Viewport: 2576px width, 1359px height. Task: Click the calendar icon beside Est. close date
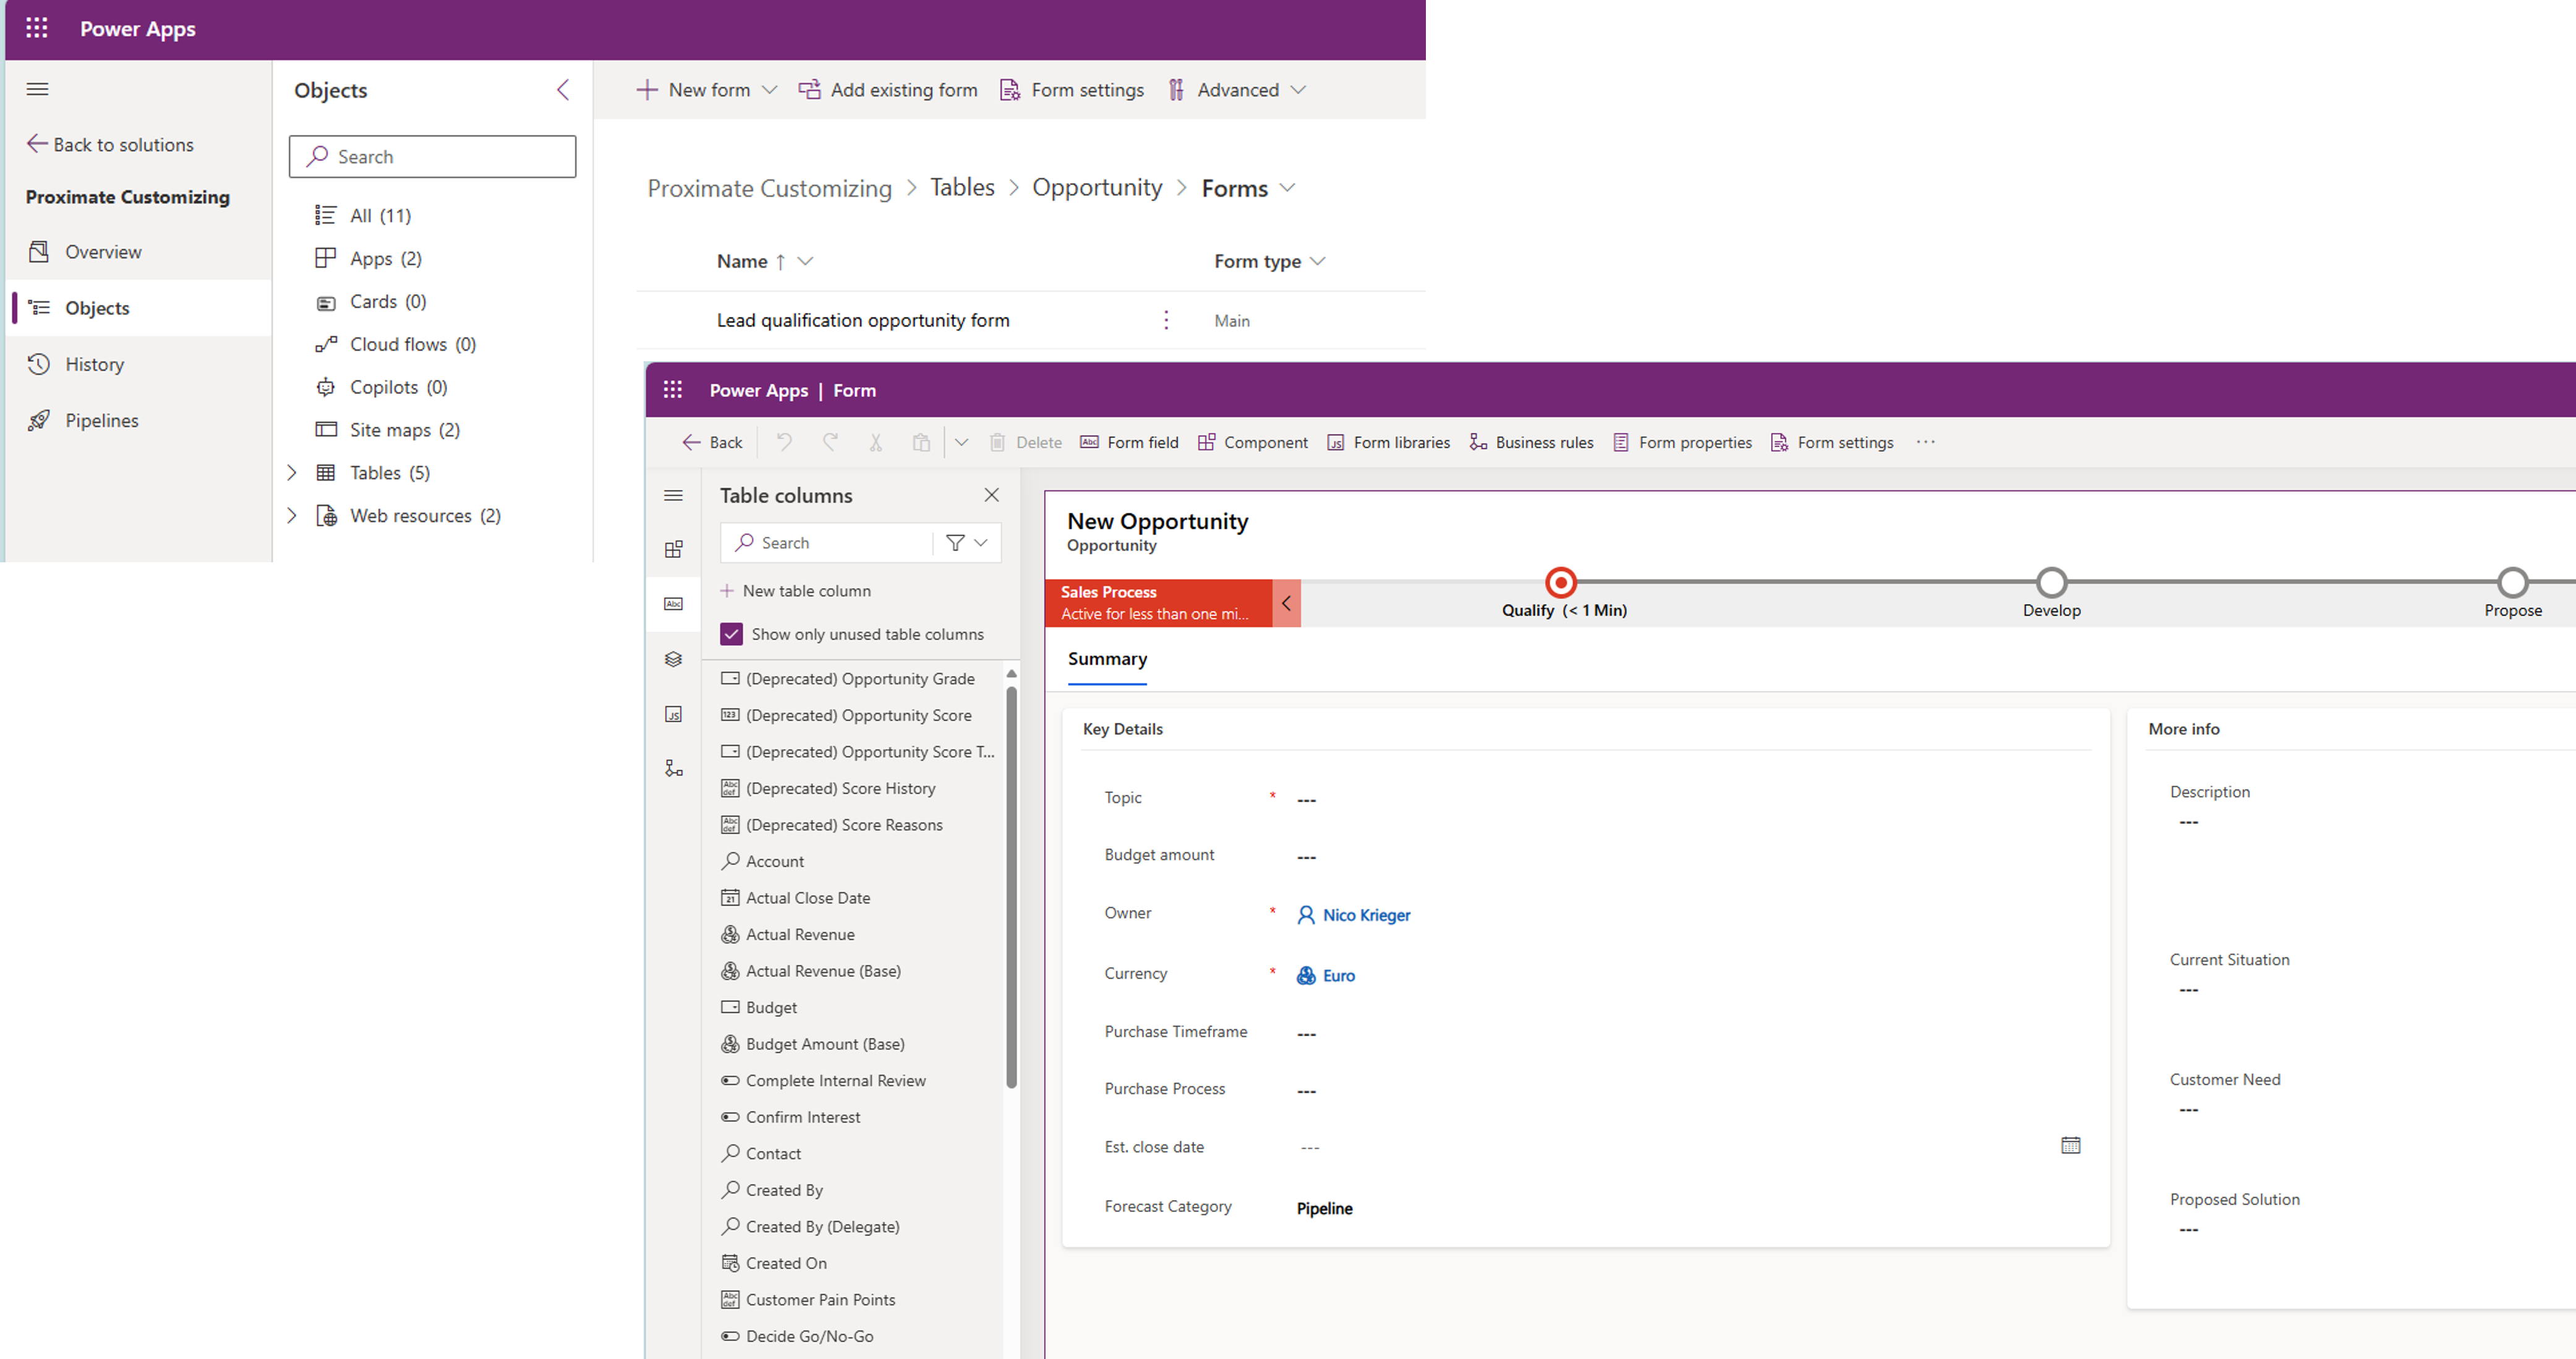pyautogui.click(x=2070, y=1146)
